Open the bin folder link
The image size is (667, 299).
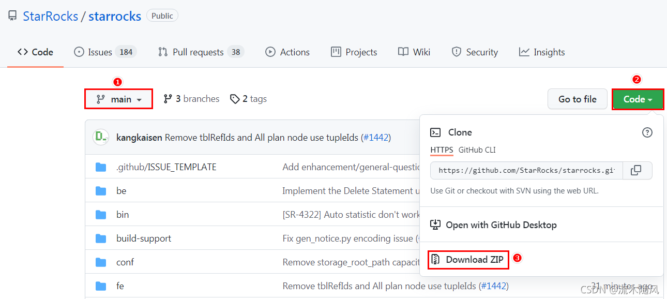pyautogui.click(x=123, y=215)
